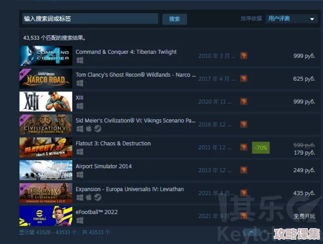Click Windows icon under Flatout 3

pos(80,152)
